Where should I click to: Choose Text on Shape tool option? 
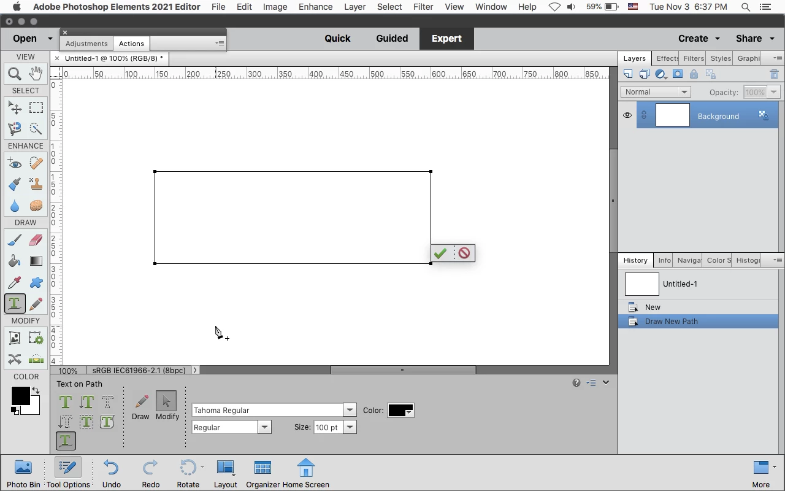click(107, 422)
